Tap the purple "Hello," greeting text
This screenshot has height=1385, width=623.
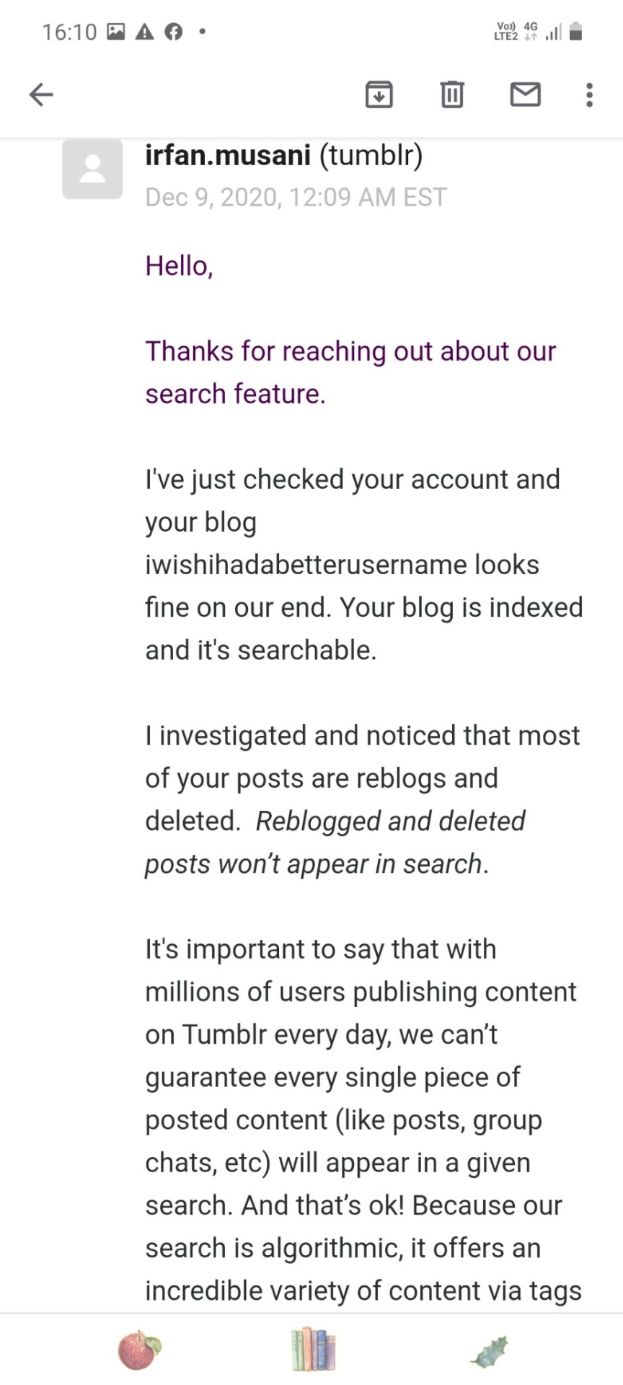point(179,265)
